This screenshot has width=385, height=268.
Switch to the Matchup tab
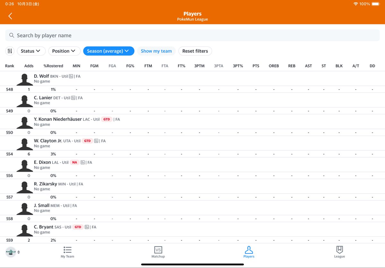pyautogui.click(x=158, y=252)
